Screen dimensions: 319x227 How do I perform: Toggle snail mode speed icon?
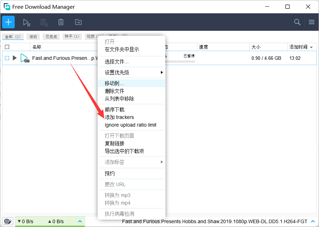point(8,221)
